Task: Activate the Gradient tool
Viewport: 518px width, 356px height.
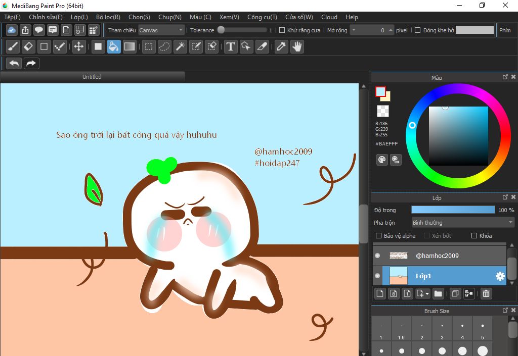Action: coord(129,47)
